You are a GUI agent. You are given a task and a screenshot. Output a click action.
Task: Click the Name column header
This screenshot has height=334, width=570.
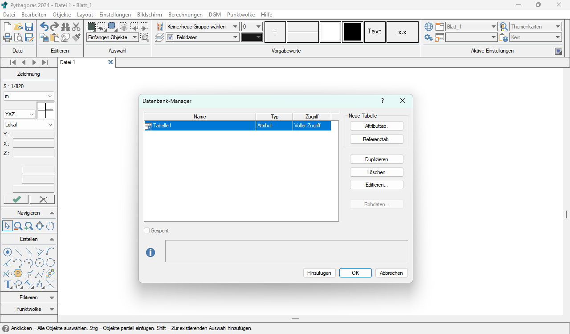click(200, 117)
